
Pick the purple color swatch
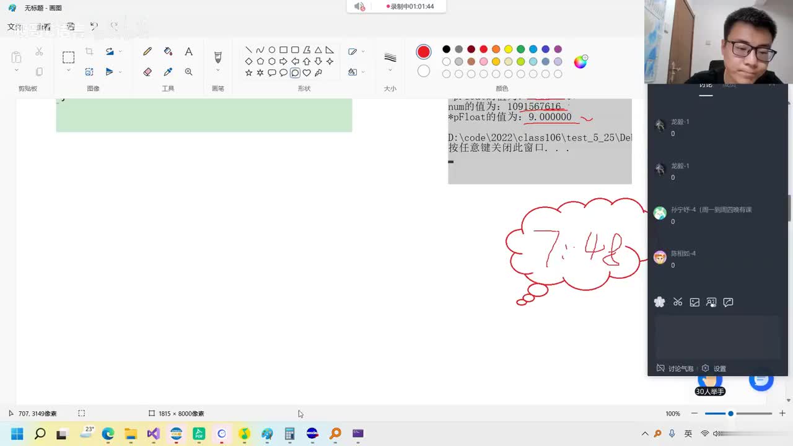point(558,49)
